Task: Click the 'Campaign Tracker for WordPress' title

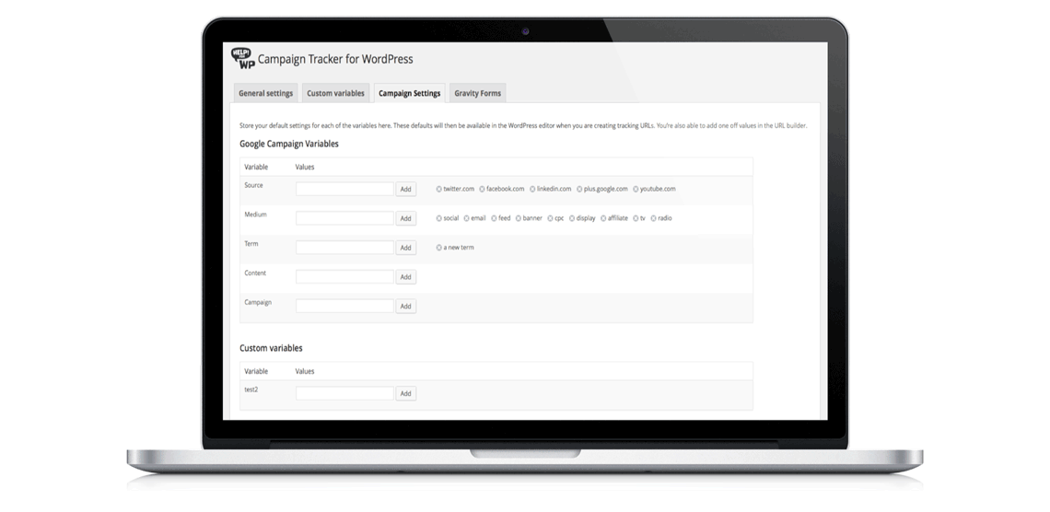Action: click(x=335, y=59)
